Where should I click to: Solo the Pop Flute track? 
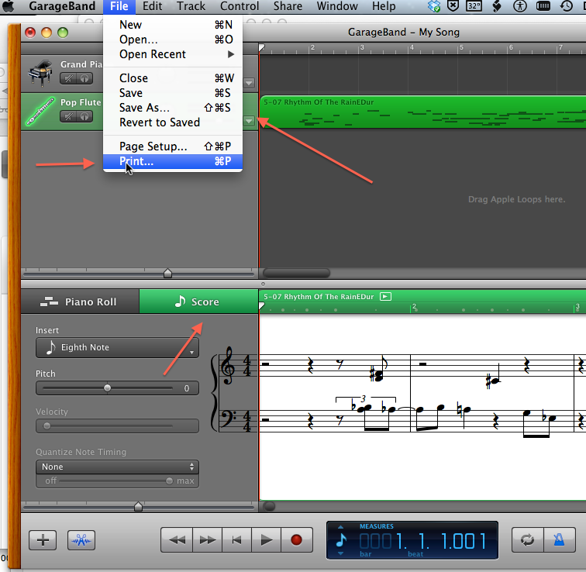[x=84, y=116]
